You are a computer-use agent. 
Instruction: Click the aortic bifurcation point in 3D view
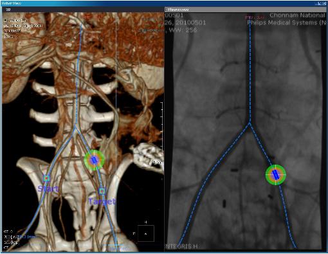click(x=75, y=128)
